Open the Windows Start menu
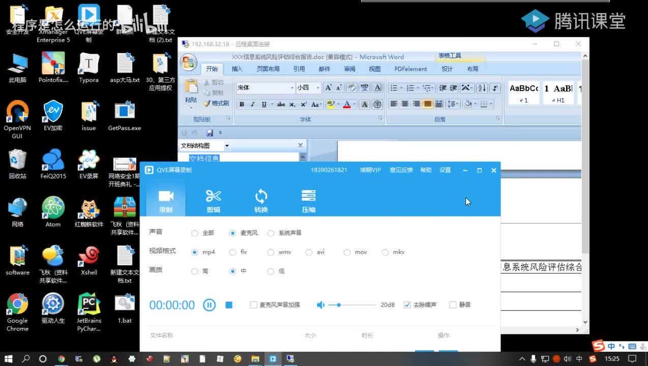The height and width of the screenshot is (366, 648). click(9, 359)
